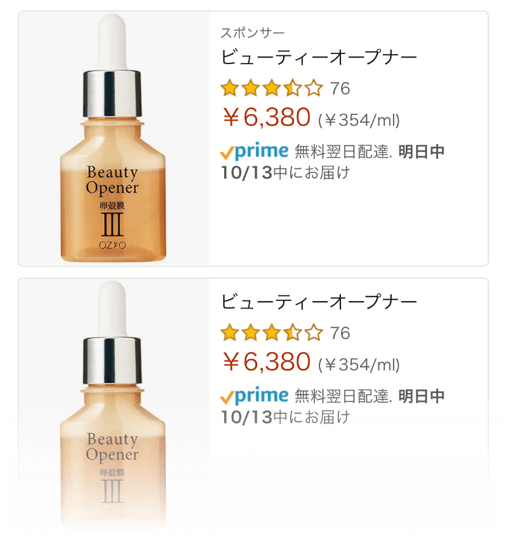Open the second ビューティーオープナー listing title
This screenshot has width=508, height=557.
click(319, 302)
